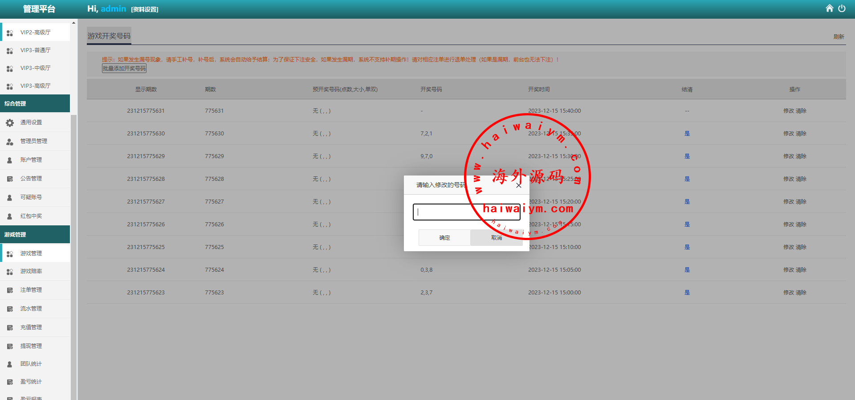Collapse the 综合管理 section header

tap(35, 103)
